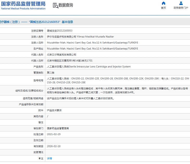Click the 注册人住所 label
This screenshot has width=190, height=164.
point(37,43)
